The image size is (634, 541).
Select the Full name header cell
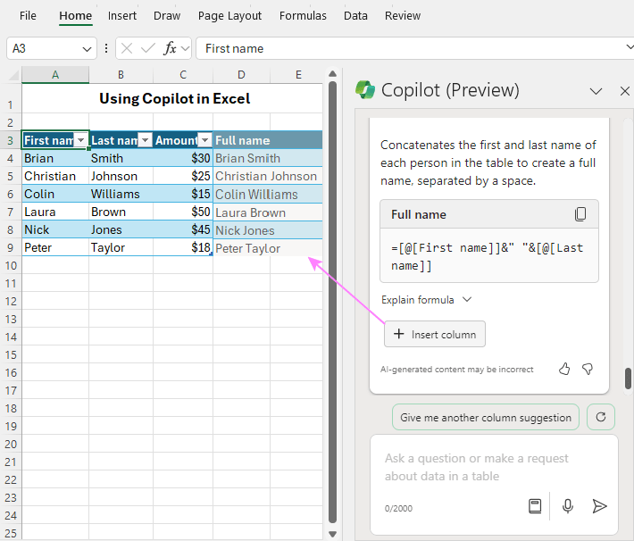pos(268,140)
